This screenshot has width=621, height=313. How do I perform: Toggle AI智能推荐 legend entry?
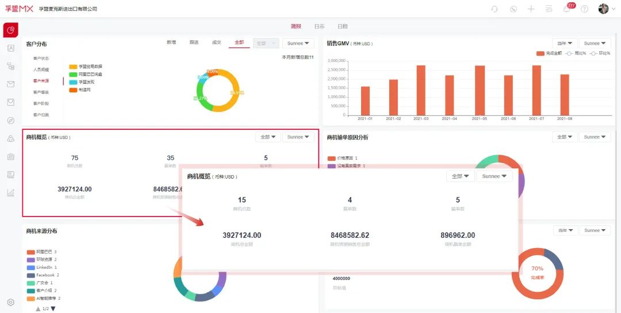44,299
